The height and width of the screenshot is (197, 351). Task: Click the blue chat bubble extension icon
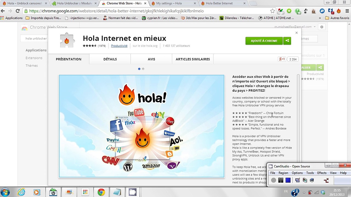pos(322,11)
